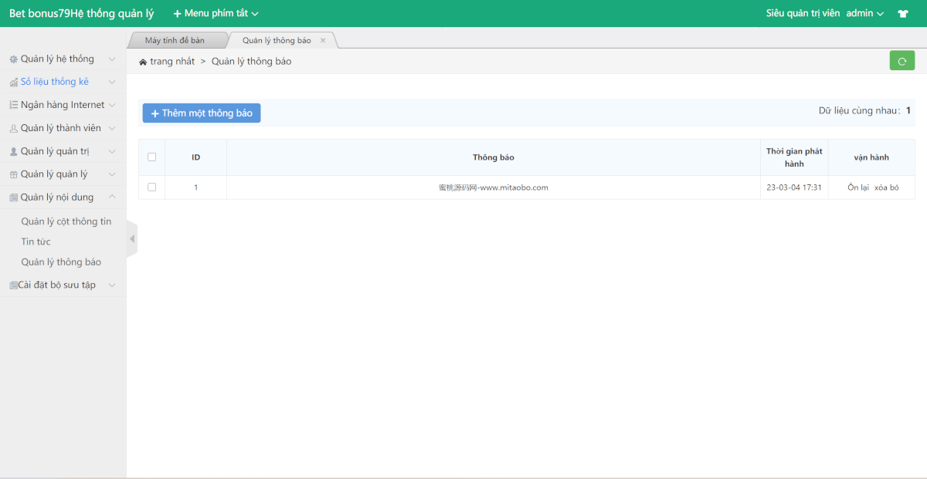Expand Quản lý thành viên chevron

(x=112, y=128)
